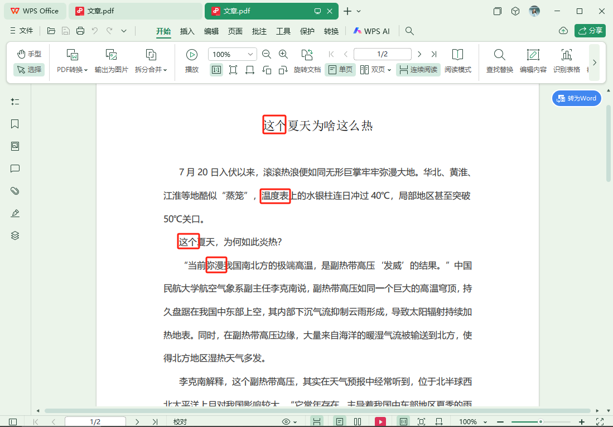
Task: Launch 识别表格 table recognition
Action: point(567,61)
